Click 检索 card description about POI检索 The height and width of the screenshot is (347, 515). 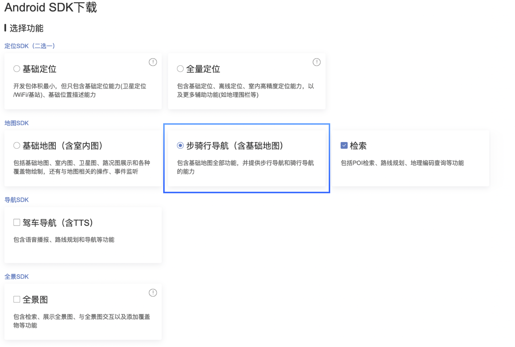(402, 163)
